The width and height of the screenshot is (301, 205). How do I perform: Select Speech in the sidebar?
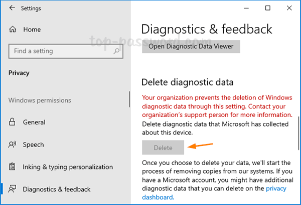pyautogui.click(x=34, y=144)
